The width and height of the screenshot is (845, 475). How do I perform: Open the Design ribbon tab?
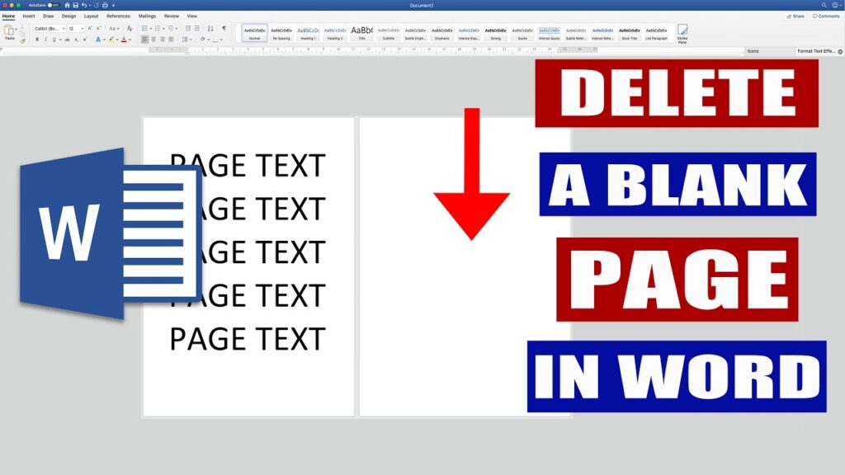(69, 16)
